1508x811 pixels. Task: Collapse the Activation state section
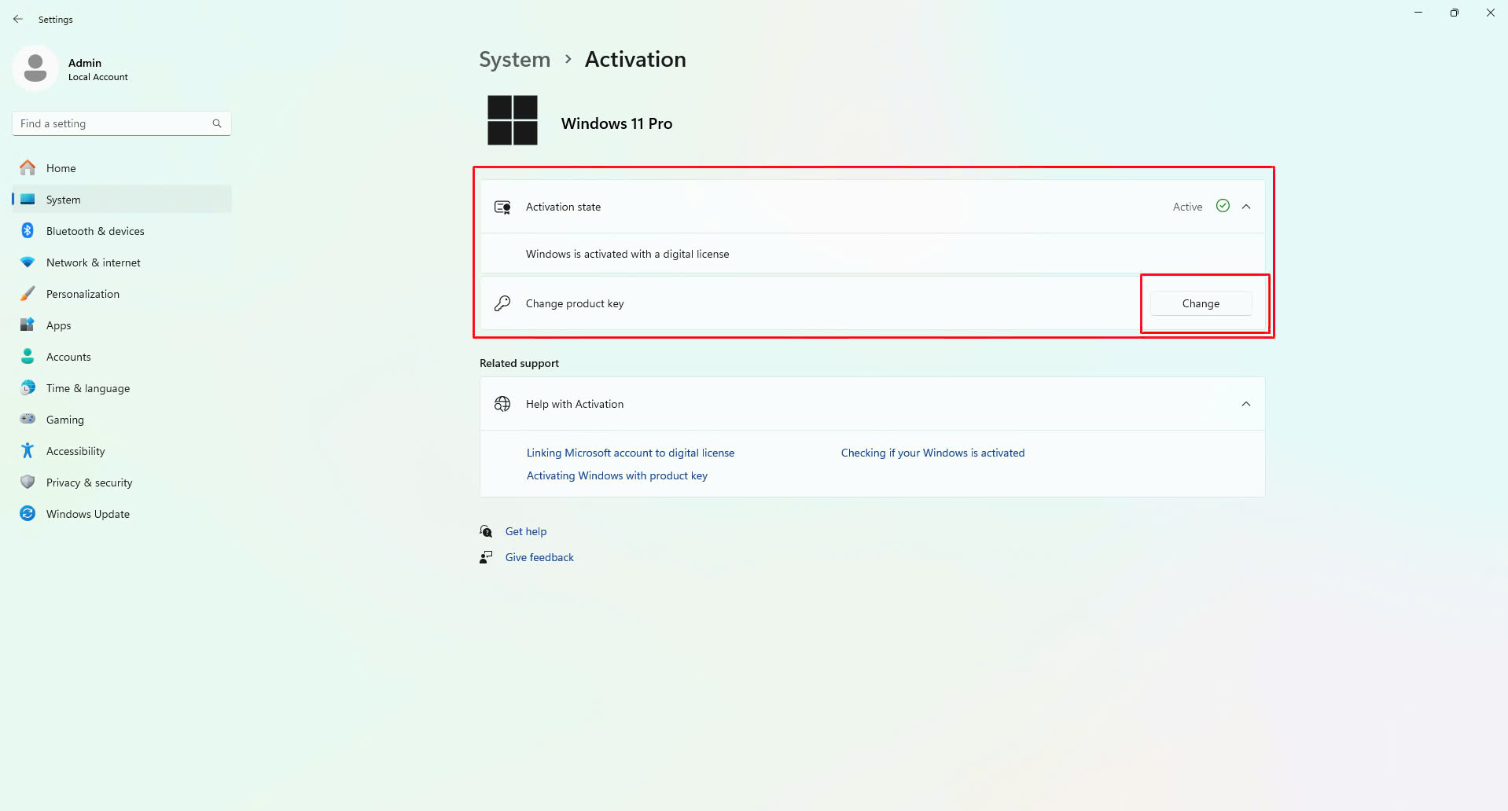click(x=1246, y=207)
